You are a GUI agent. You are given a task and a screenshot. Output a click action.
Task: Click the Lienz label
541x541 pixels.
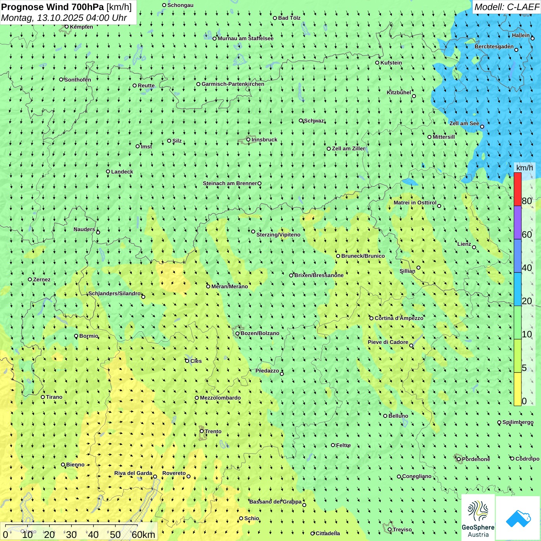[x=464, y=244]
